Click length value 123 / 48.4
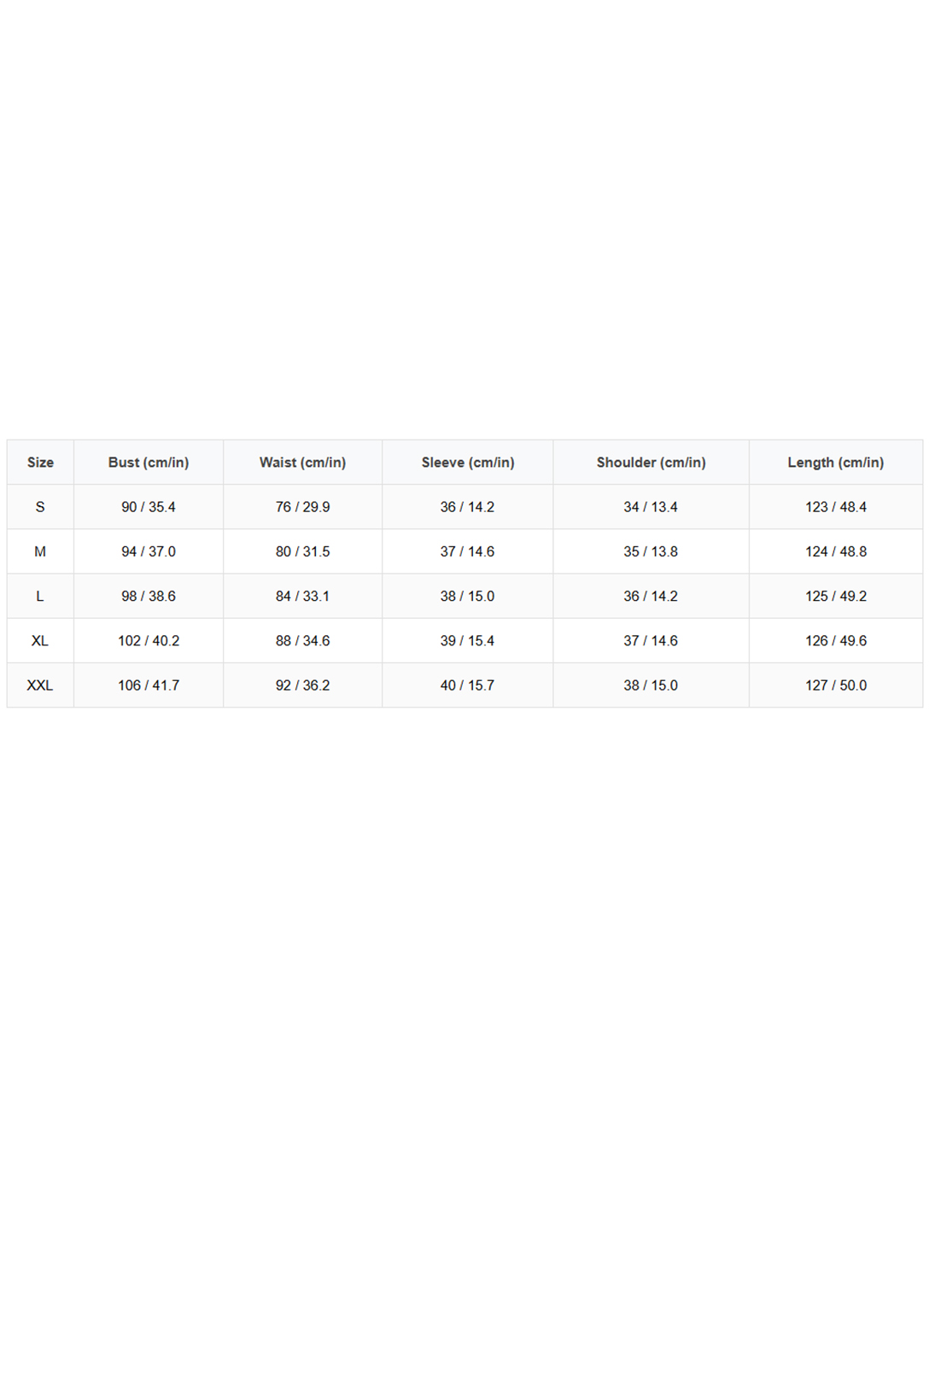This screenshot has height=1393, width=929. pos(836,507)
